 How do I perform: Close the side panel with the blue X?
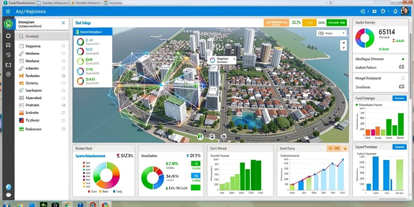[x=63, y=23]
